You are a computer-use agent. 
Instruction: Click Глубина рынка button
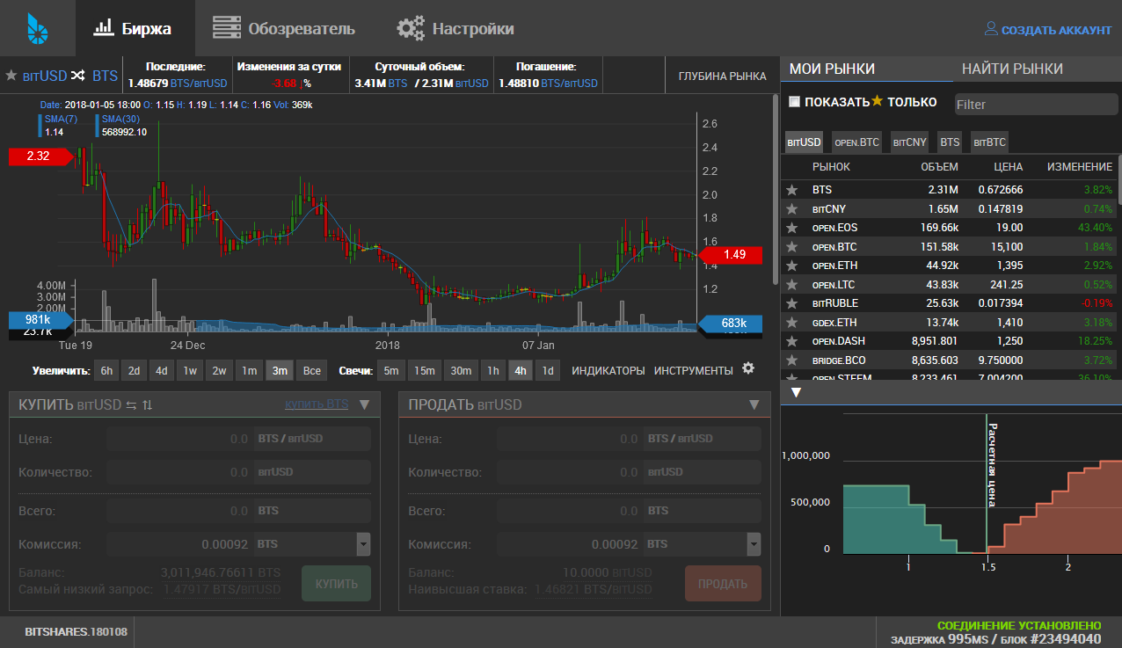[x=722, y=76]
